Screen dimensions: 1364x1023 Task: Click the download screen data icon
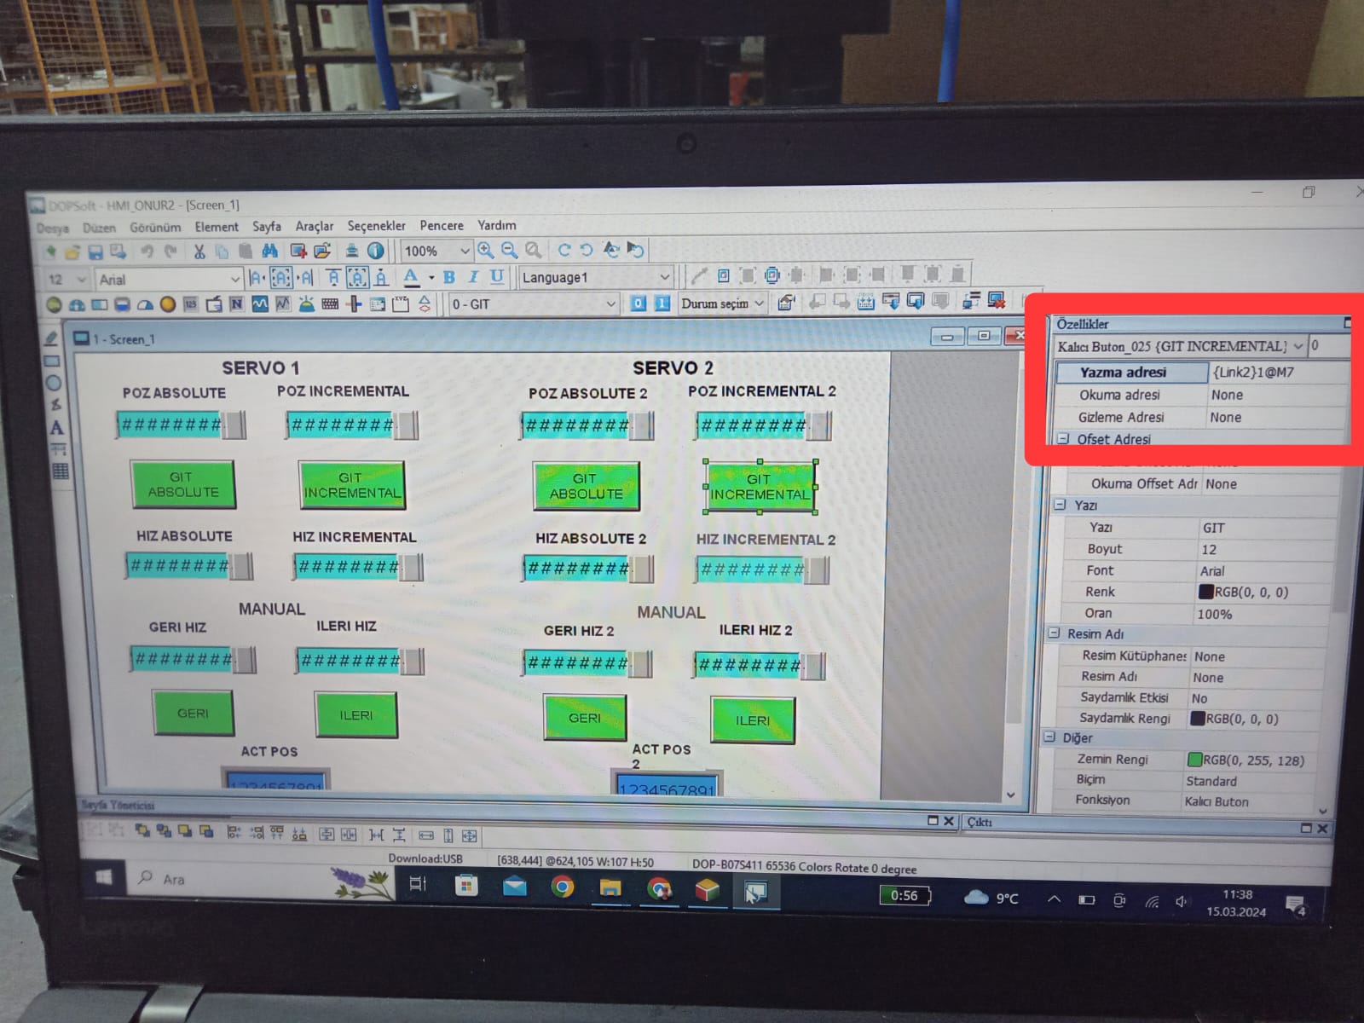916,301
